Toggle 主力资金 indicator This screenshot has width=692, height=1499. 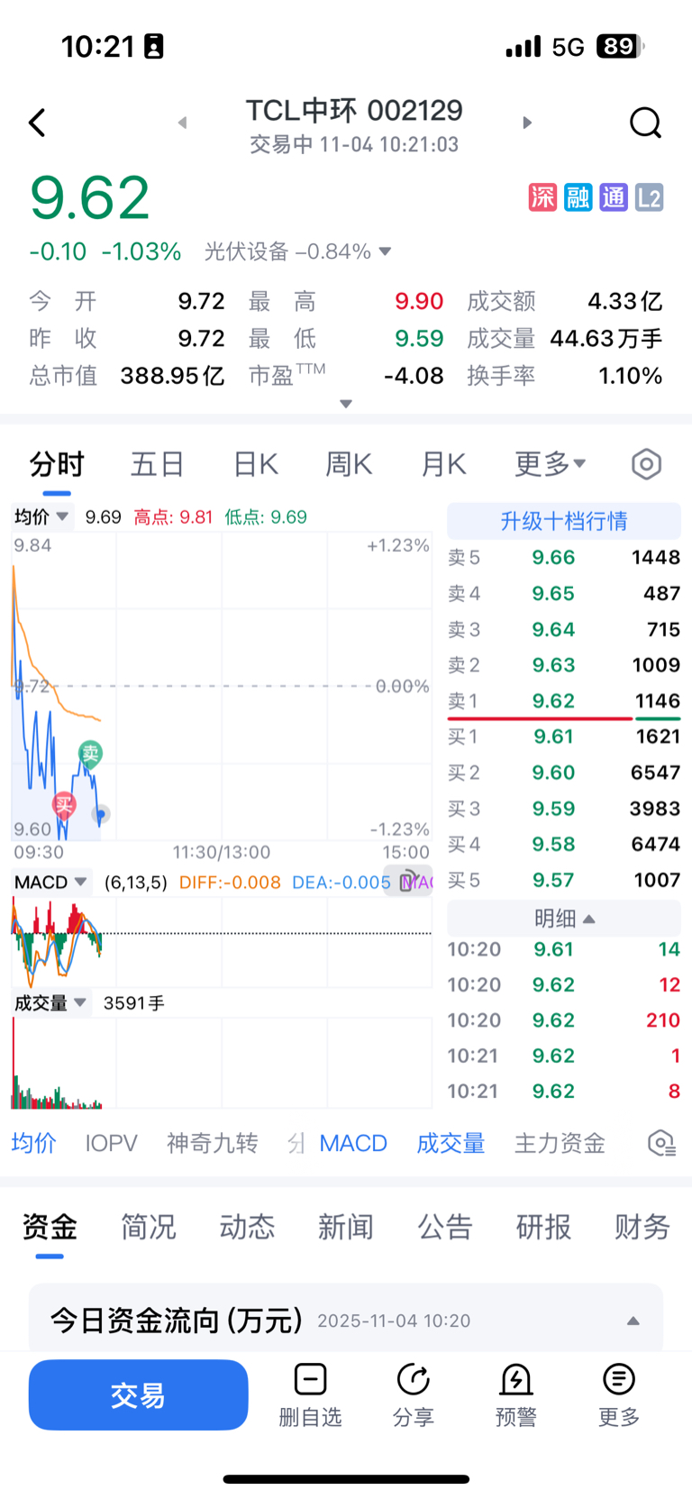pos(560,1143)
